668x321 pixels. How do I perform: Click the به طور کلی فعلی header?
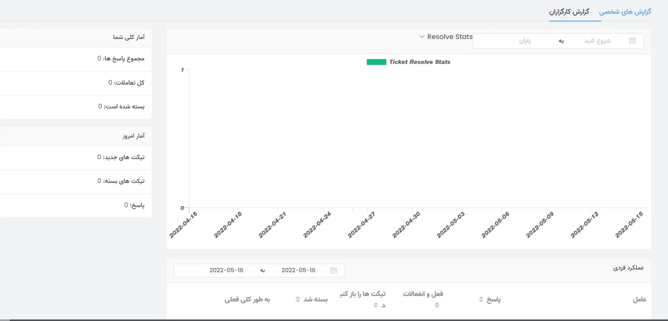click(247, 300)
